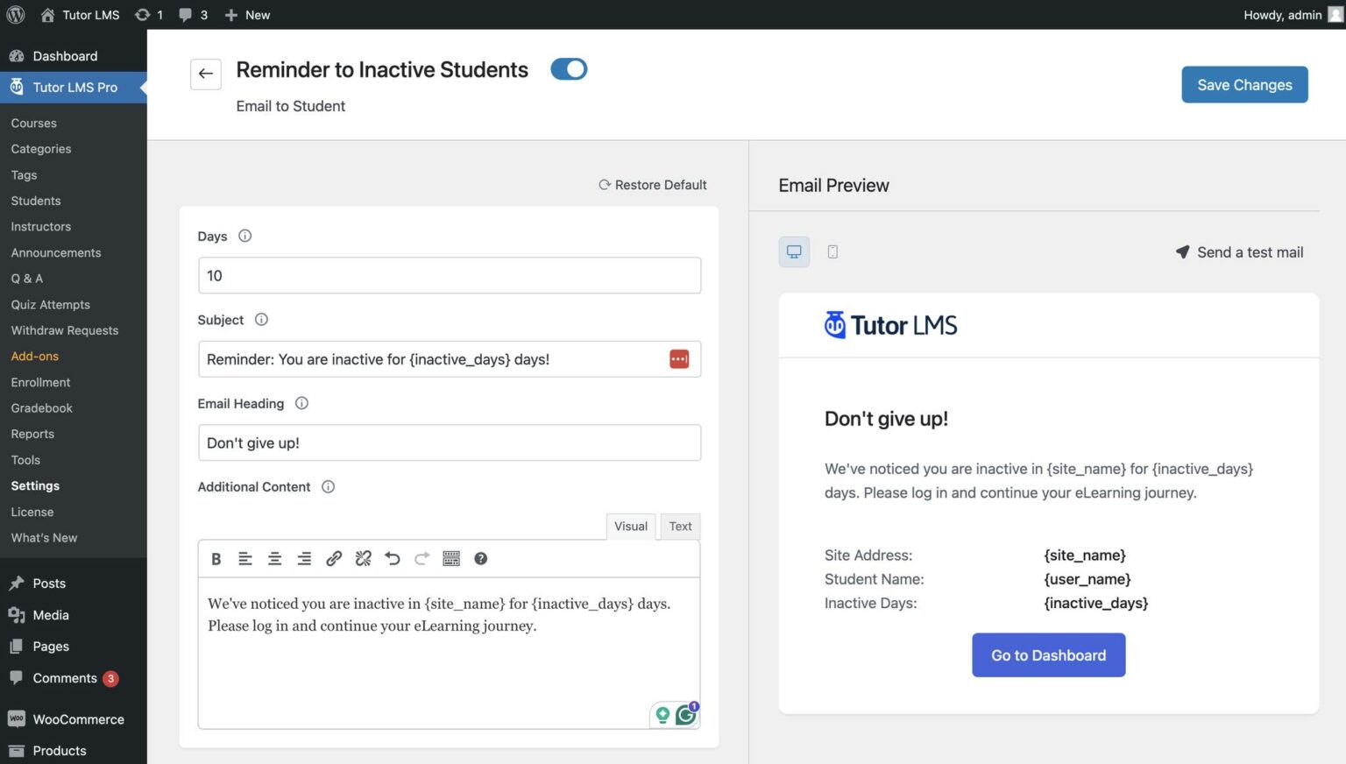
Task: Switch to the Text editing tab
Action: [x=680, y=526]
